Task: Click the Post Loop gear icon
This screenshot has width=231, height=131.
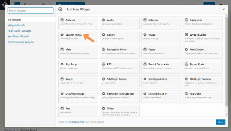Action: (x=62, y=64)
